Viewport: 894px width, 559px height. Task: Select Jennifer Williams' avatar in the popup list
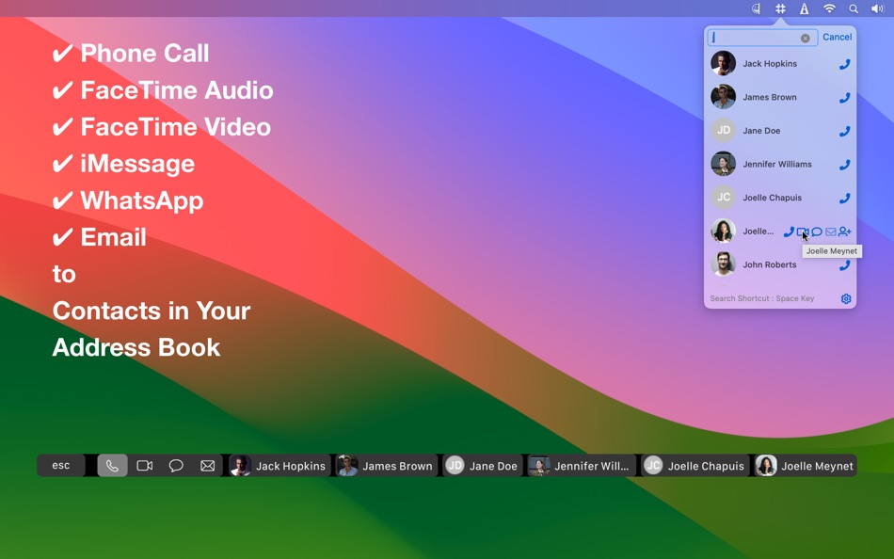coord(723,164)
